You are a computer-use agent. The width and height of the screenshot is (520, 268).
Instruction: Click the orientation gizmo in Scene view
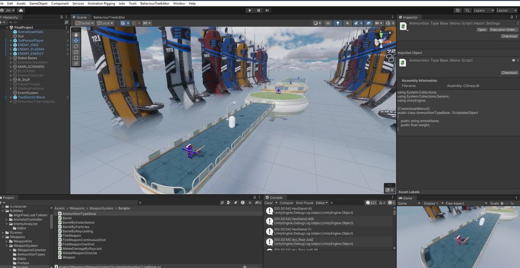(381, 41)
